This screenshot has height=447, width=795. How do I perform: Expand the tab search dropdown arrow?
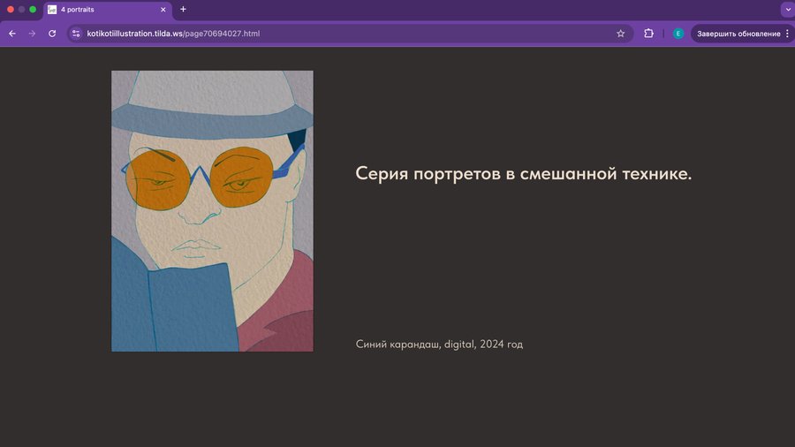click(786, 10)
